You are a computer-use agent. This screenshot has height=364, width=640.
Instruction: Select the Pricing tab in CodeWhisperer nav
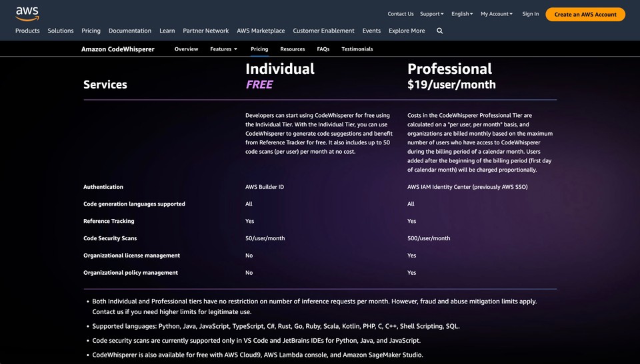[259, 49]
